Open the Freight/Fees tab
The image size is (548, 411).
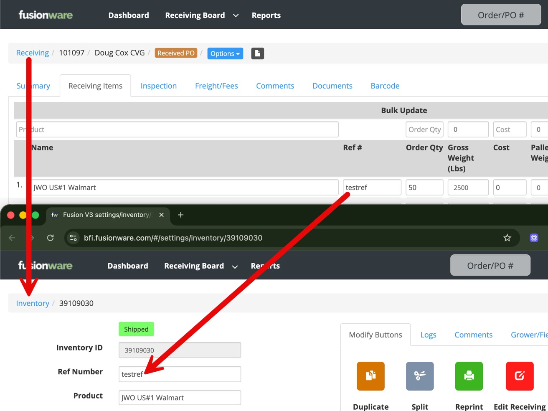[216, 86]
